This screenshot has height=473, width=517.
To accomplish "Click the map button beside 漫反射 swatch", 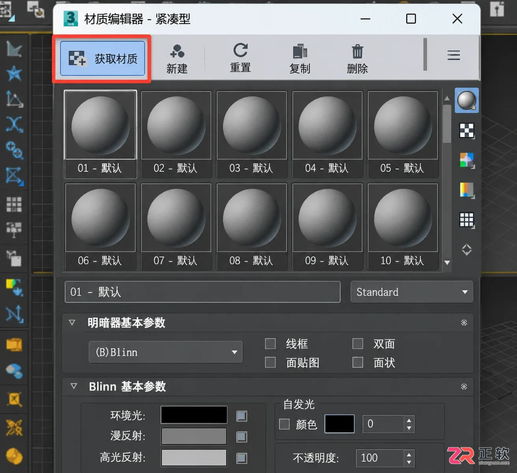I will (242, 437).
